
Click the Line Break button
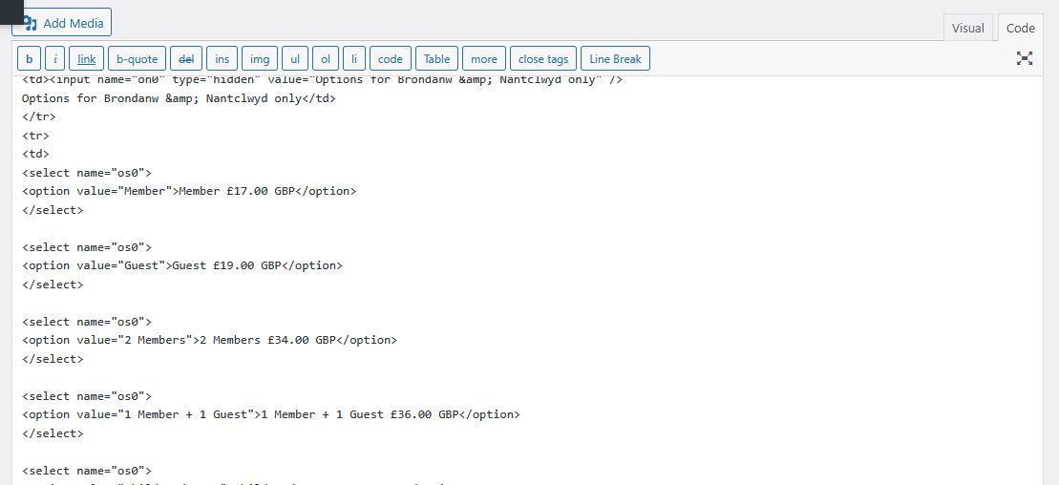(x=615, y=59)
